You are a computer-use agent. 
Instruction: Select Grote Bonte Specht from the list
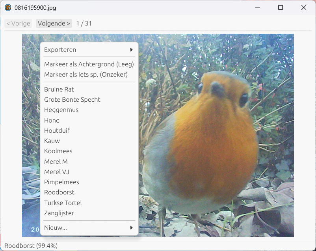click(x=72, y=99)
